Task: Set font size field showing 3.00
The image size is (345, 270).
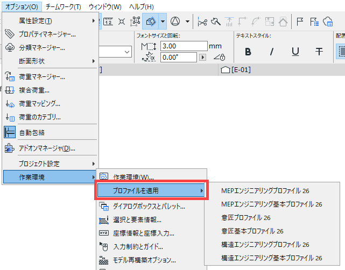Action: click(x=184, y=46)
